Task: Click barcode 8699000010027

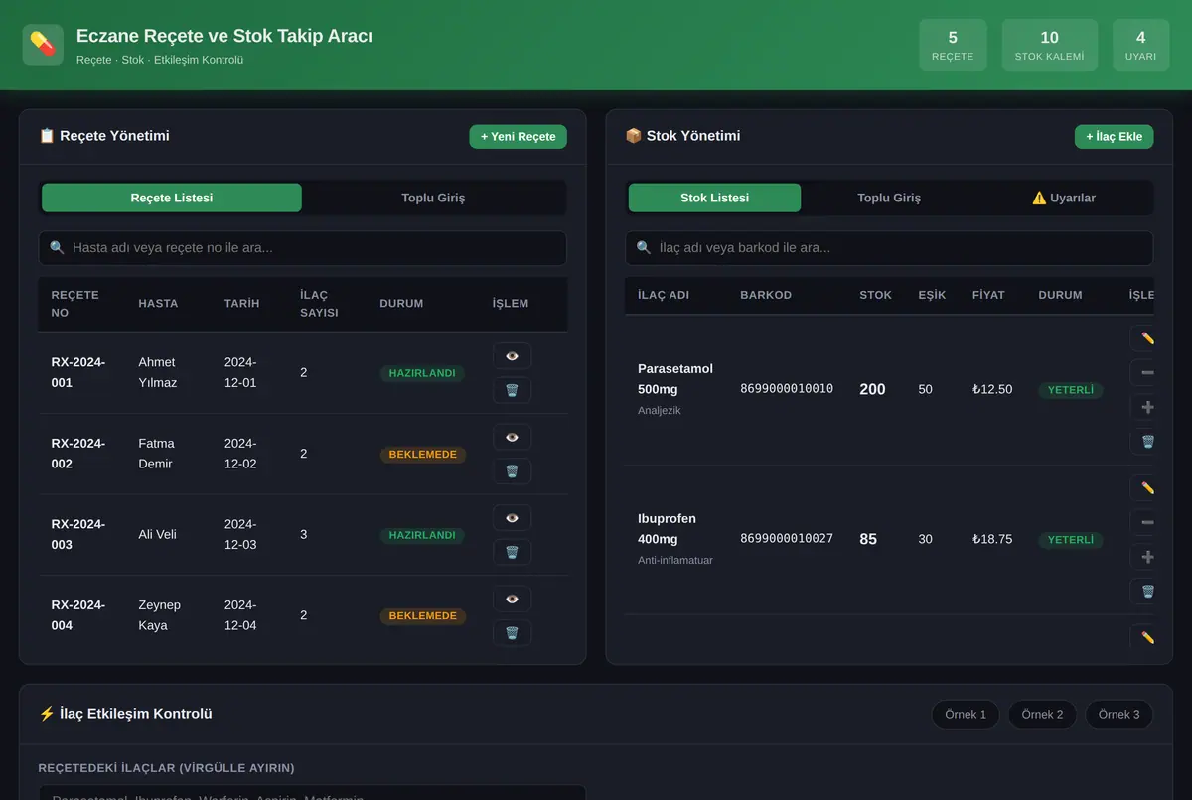Action: (x=787, y=539)
